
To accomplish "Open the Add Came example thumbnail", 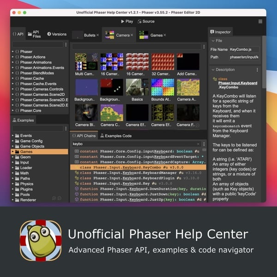I will click(x=188, y=62).
